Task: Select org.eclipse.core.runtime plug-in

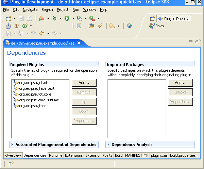Action: (36, 100)
